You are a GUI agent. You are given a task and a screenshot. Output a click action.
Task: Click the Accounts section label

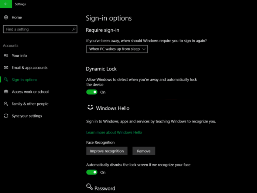[x=10, y=45]
